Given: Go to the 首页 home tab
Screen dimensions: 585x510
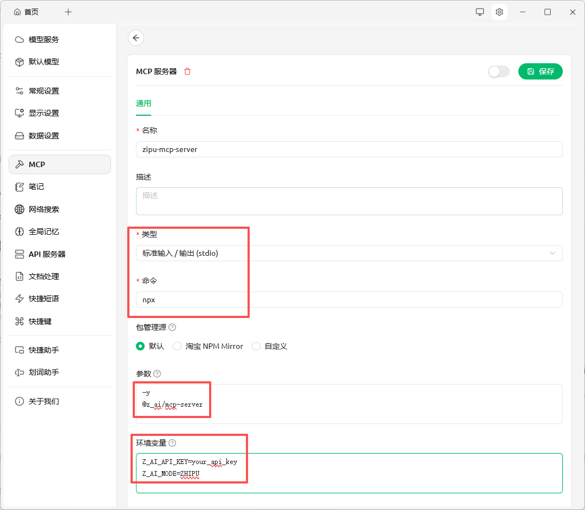Looking at the screenshot, I should pos(27,12).
